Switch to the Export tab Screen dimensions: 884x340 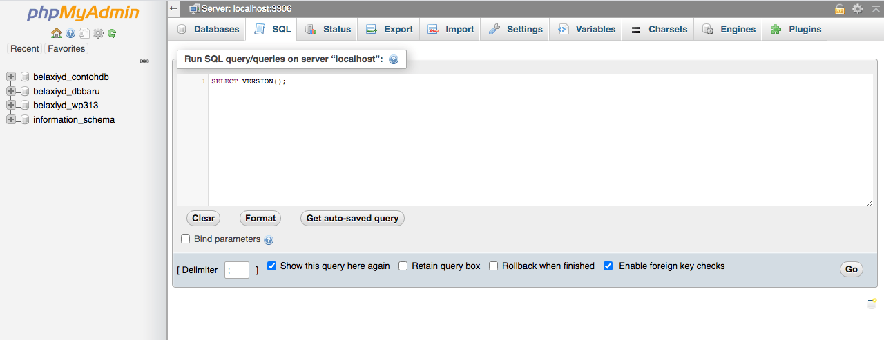coord(390,30)
